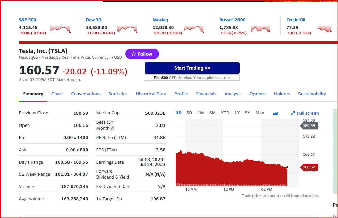This screenshot has height=218, width=338.
Task: Follow Tesla with the star button
Action: (x=142, y=54)
